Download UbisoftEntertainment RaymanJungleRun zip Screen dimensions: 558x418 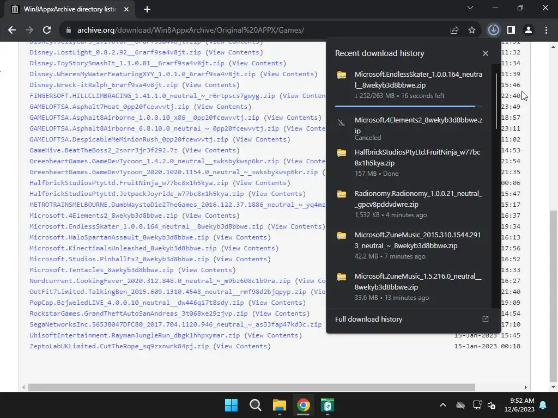pos(135,335)
